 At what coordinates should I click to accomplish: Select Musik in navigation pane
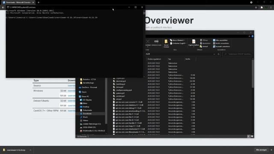pyautogui.click(x=84, y=117)
